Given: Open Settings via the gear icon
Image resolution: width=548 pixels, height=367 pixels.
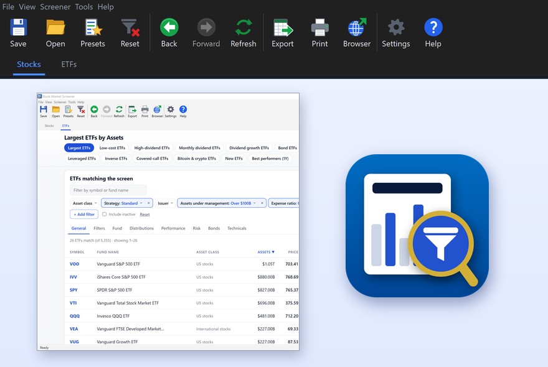Looking at the screenshot, I should [x=396, y=27].
